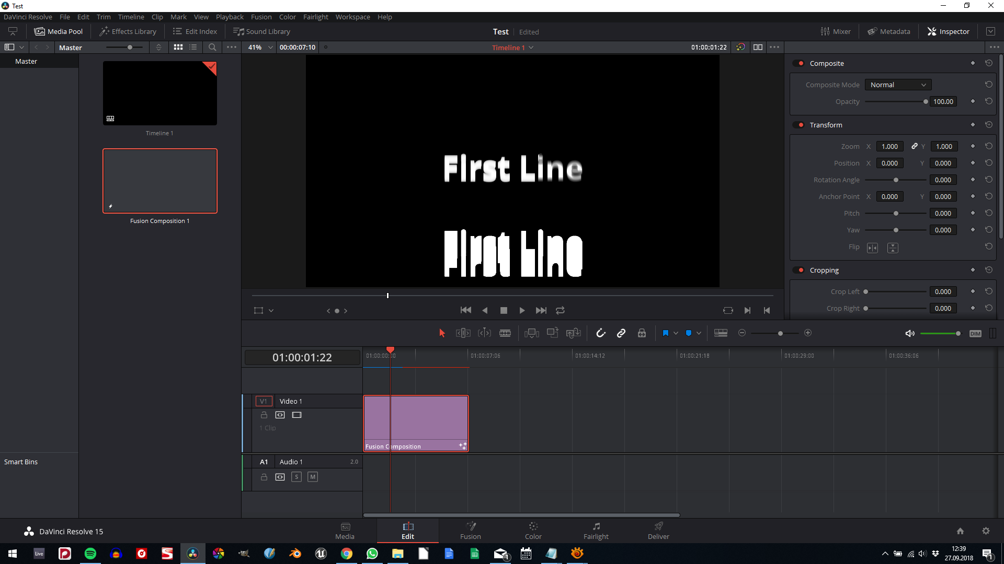Open the Media Pool panel
1004x564 pixels.
59,31
